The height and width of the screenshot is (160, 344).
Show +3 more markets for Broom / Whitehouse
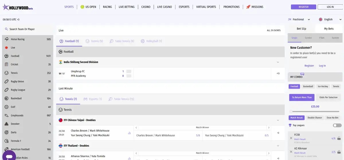click(278, 133)
